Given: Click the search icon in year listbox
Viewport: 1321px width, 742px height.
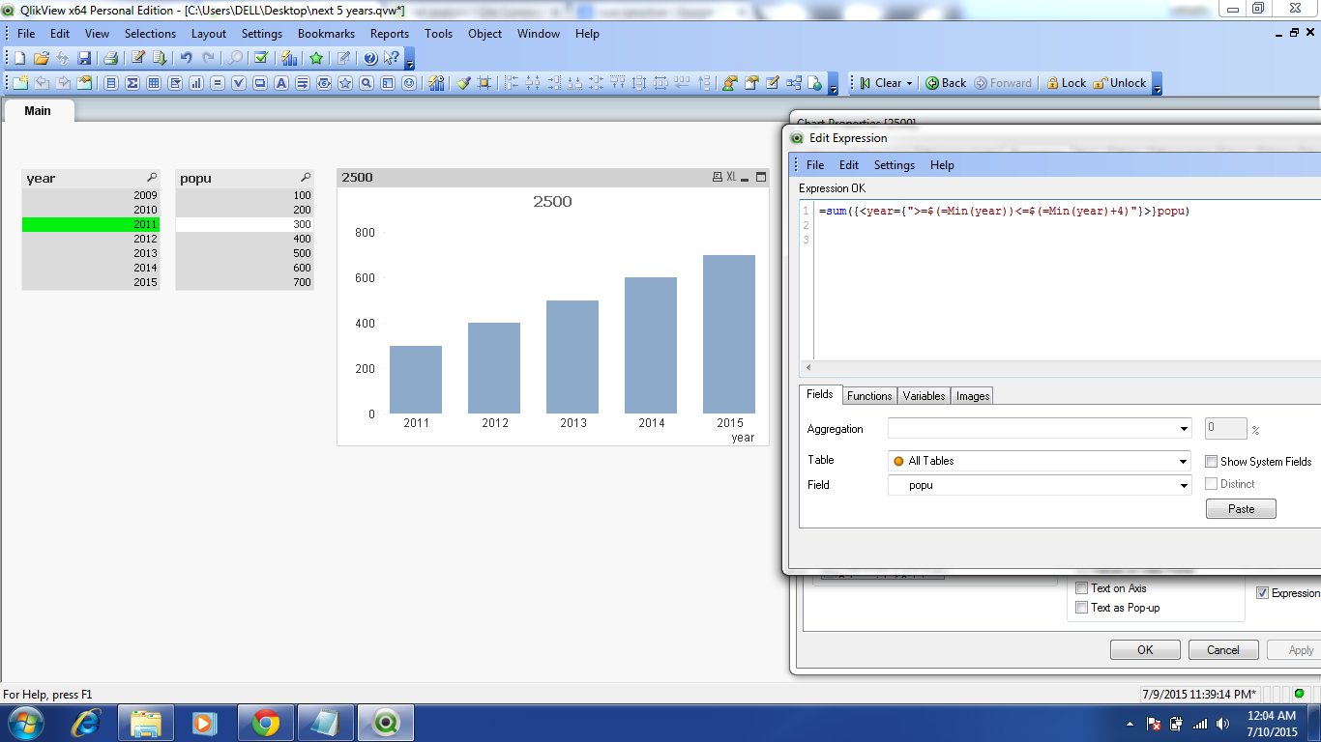Looking at the screenshot, I should [x=152, y=178].
